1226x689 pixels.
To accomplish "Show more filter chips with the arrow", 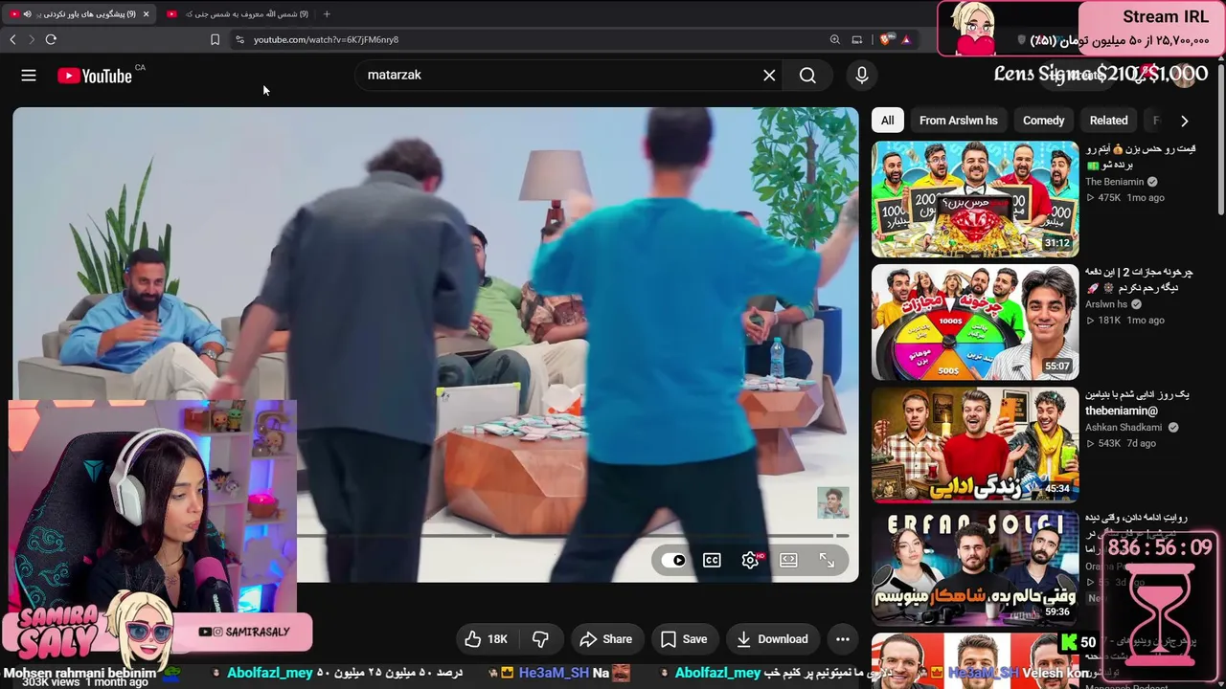I will click(x=1185, y=121).
